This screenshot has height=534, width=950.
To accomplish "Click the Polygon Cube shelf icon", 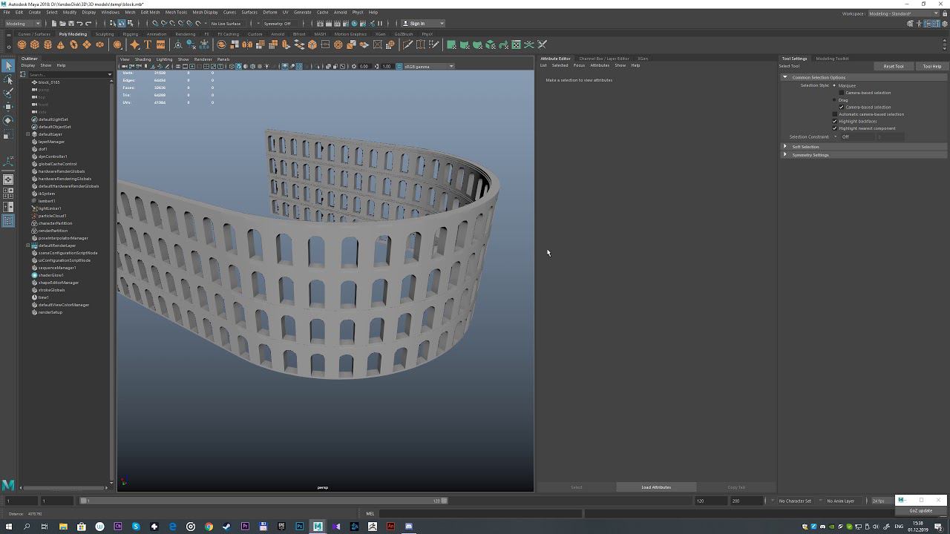I will point(35,44).
